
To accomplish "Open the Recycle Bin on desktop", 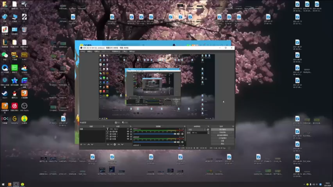I will (24, 30).
